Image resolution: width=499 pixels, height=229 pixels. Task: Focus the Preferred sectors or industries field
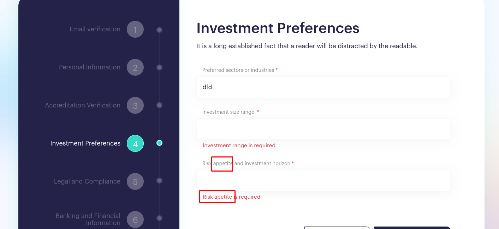[323, 87]
